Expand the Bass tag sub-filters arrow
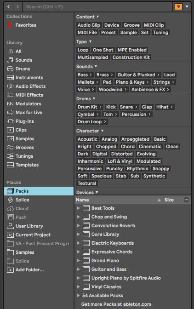Viewport: 194px width, 309px height. 91,75
